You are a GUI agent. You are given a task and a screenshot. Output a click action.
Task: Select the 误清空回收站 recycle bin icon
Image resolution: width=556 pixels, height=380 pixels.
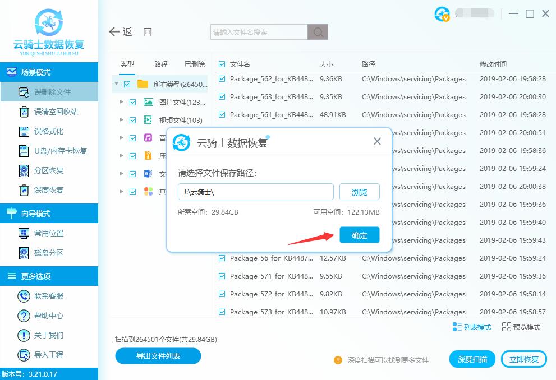(24, 112)
